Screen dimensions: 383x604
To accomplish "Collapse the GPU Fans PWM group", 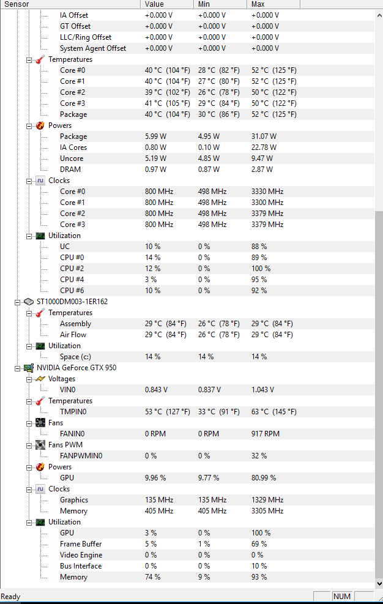I will [29, 446].
